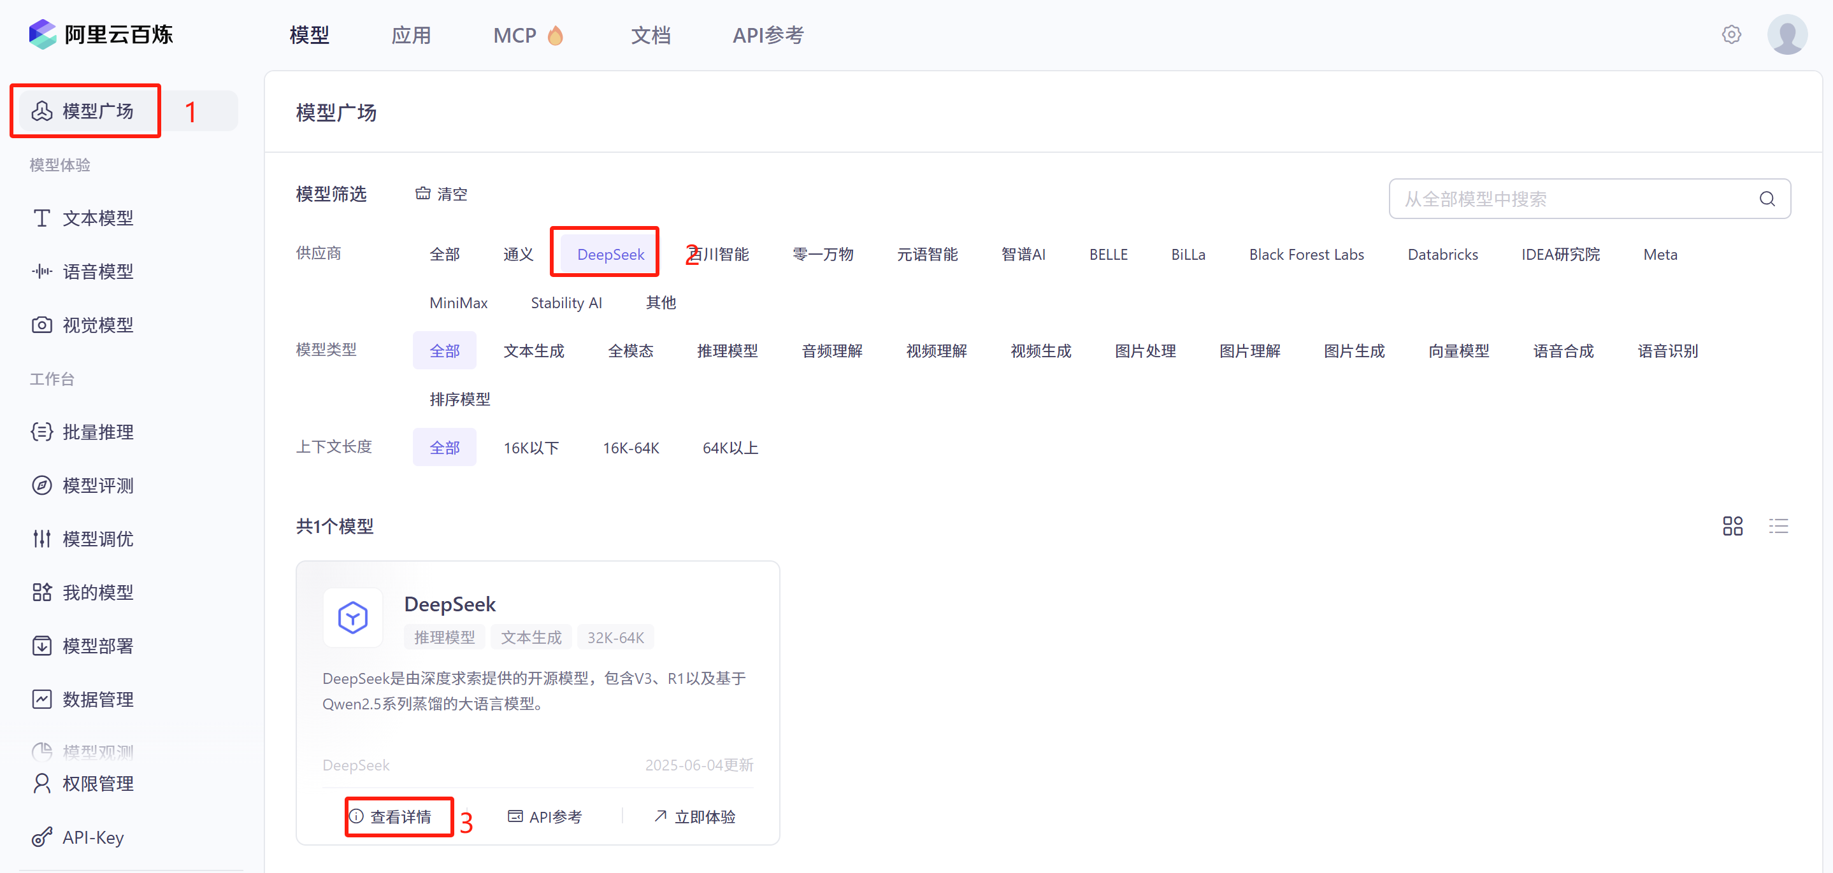
Task: Open 文本模型 in the sidebar
Action: [x=97, y=218]
